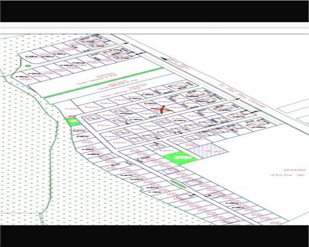Select the large green plot beside the blue hatched area
Screen dimensions: 309x247
tap(180, 158)
